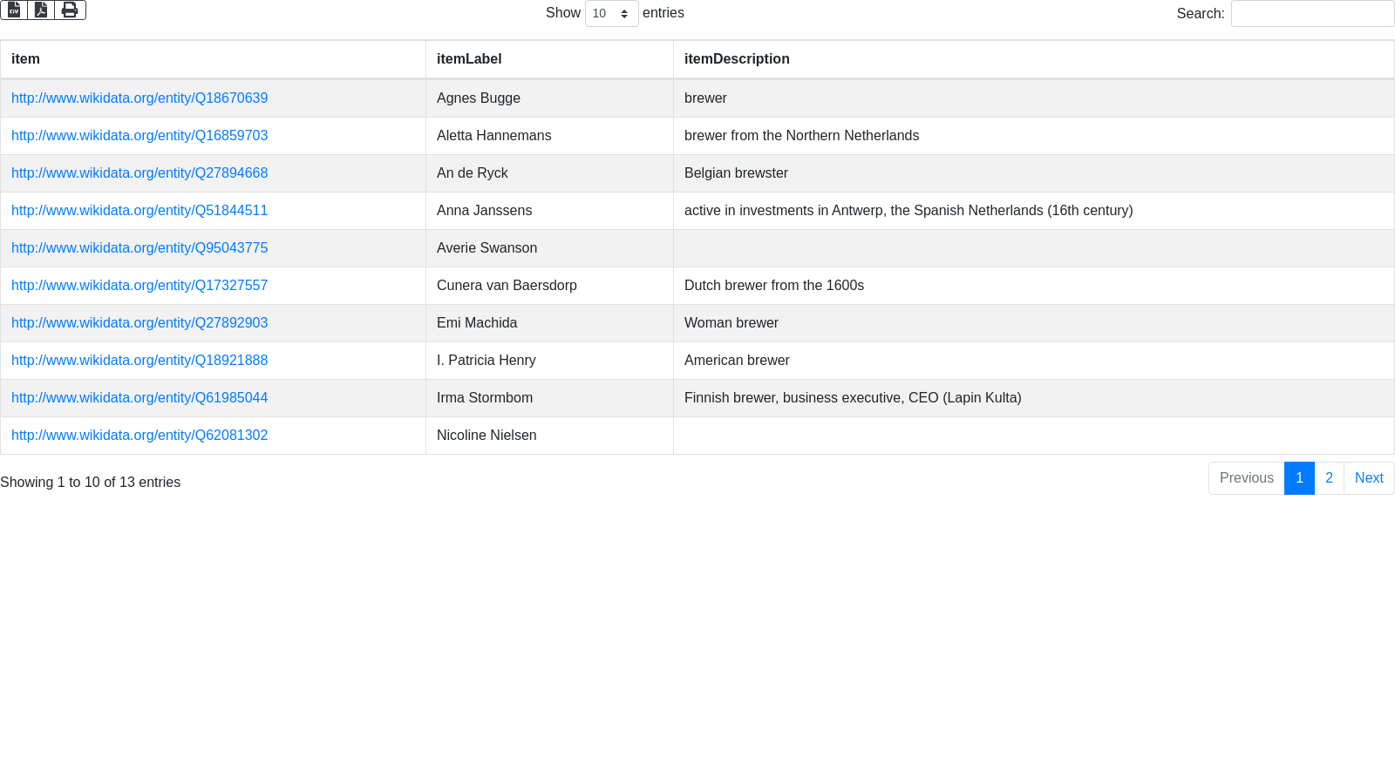Open Cunera van Baersdorp's link Q17327557
The height and width of the screenshot is (784, 1395).
[139, 286]
